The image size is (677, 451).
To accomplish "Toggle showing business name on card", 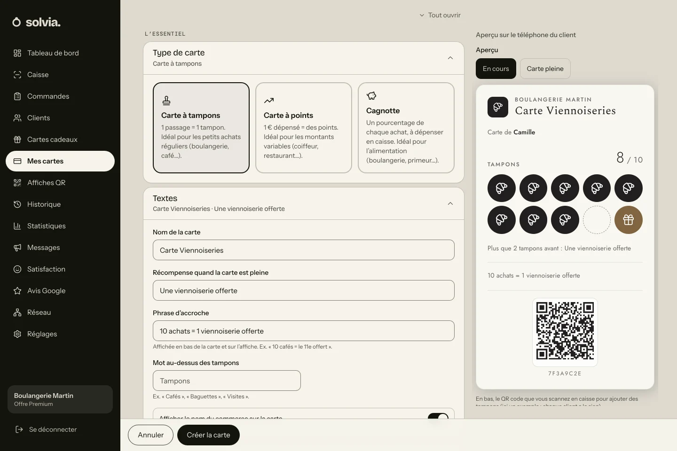I will [x=438, y=416].
